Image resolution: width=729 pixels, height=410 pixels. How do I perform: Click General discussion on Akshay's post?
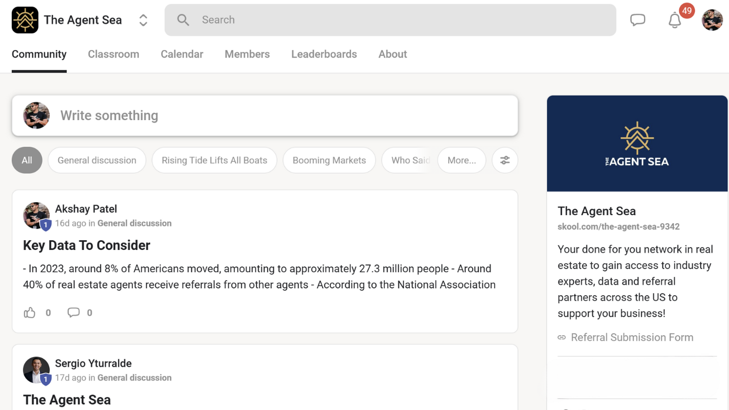click(134, 223)
